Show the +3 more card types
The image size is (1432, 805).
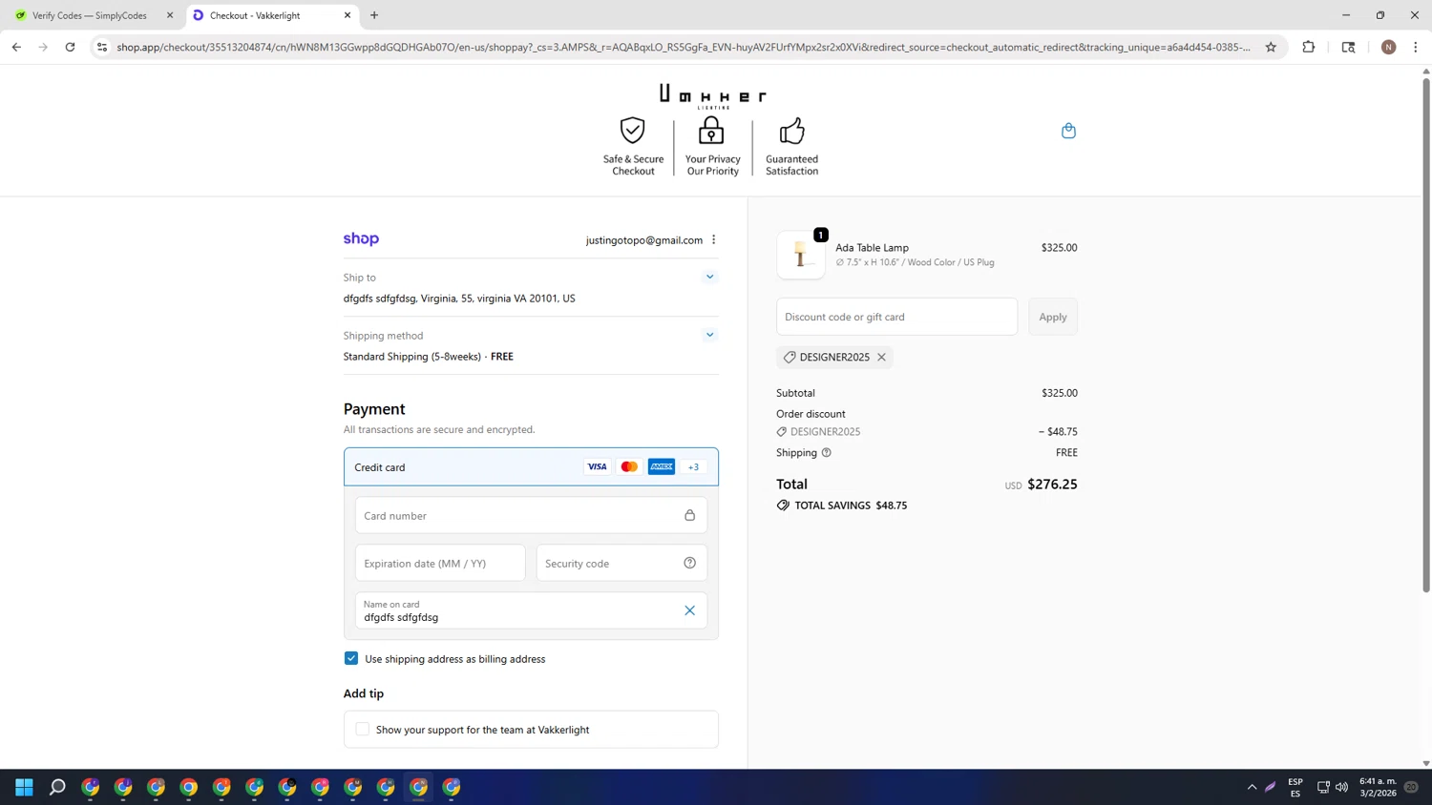(x=693, y=466)
